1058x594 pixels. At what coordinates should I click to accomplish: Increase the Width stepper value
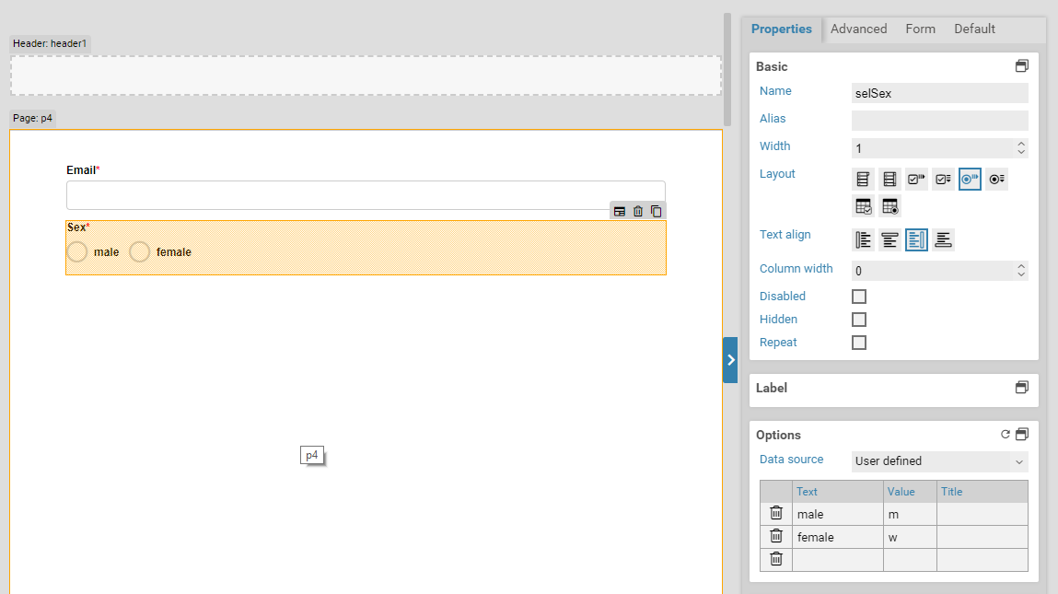click(x=1020, y=144)
